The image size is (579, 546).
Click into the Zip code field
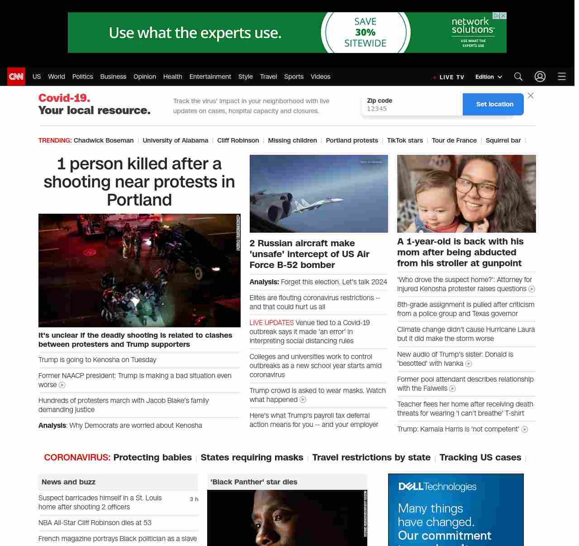412,109
